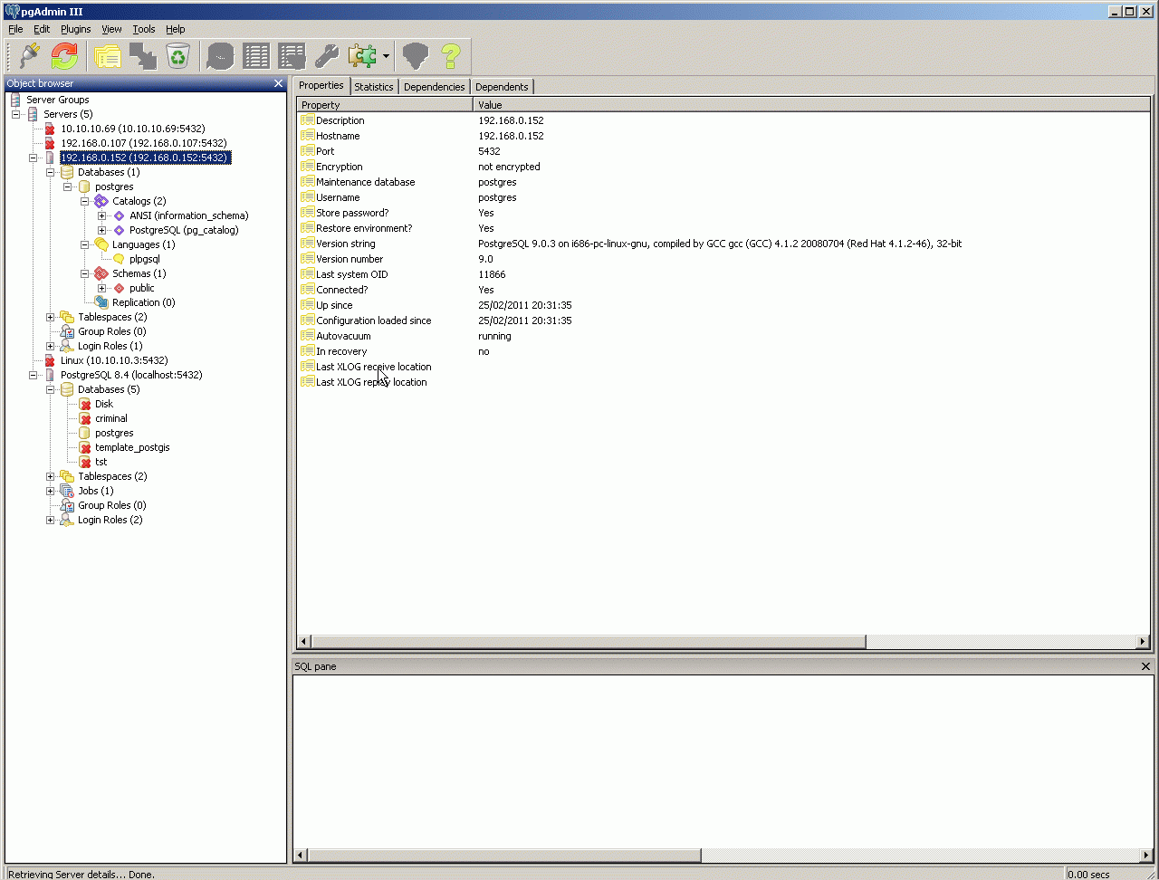The width and height of the screenshot is (1159, 880).
Task: Select the Login Roles (1) tree item
Action: 110,346
